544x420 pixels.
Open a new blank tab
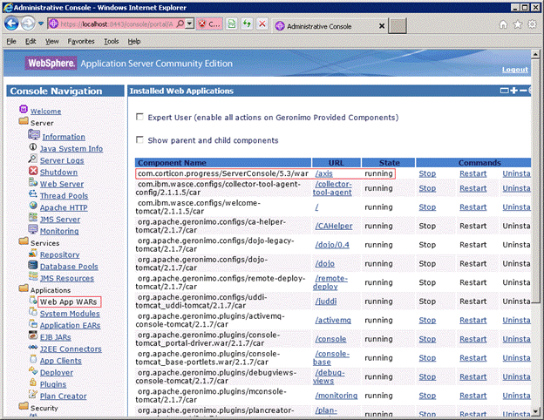pos(398,26)
